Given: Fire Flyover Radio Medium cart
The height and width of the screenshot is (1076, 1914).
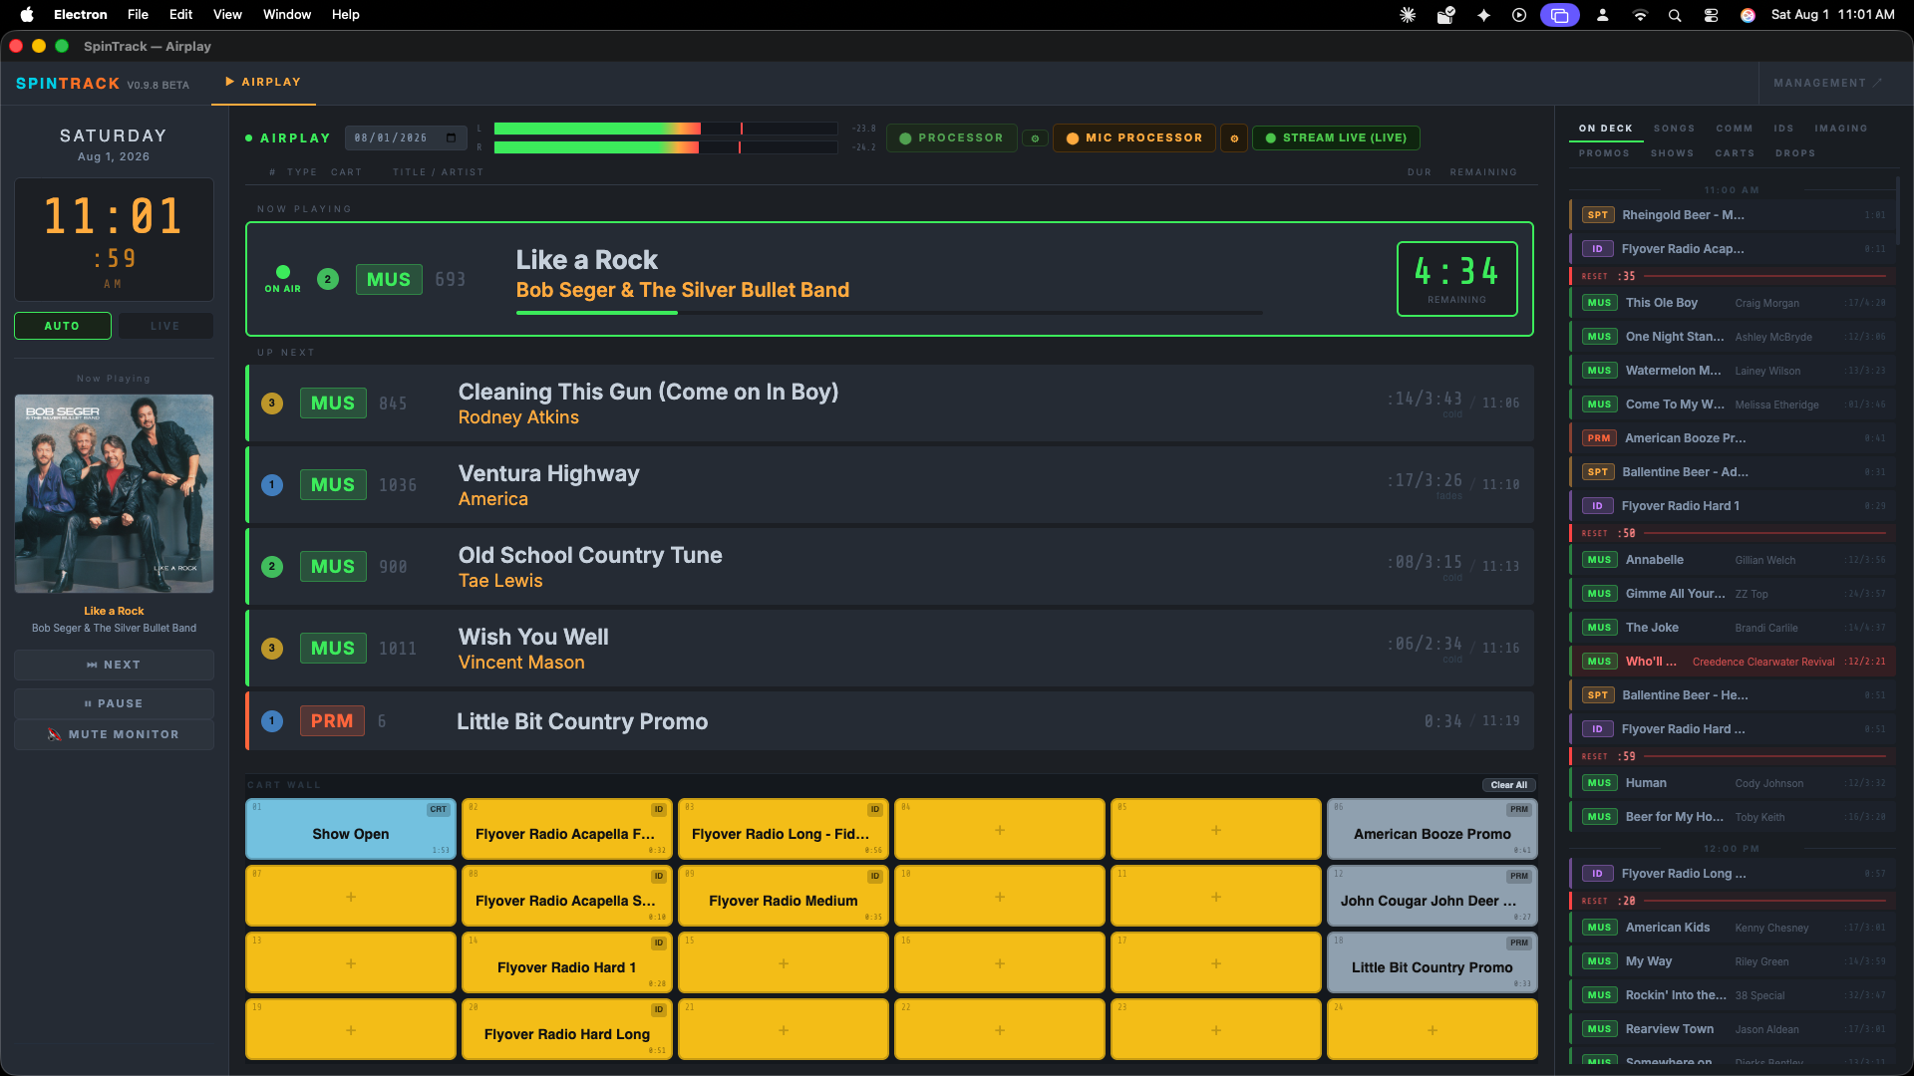Looking at the screenshot, I should 784,896.
